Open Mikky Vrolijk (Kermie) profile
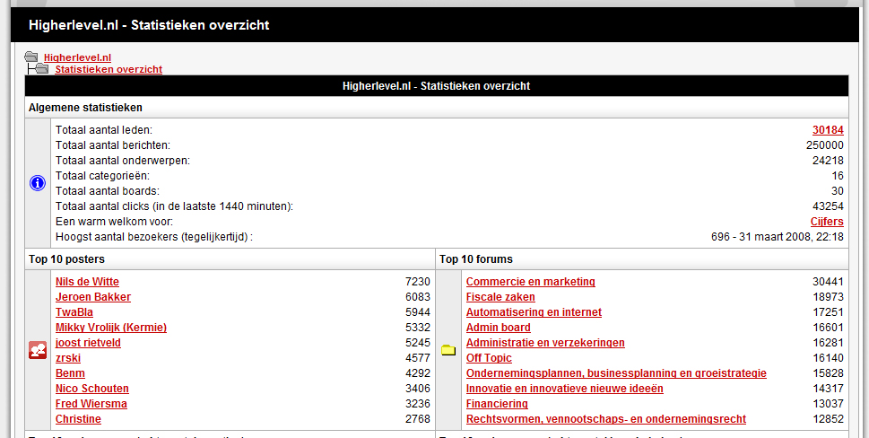This screenshot has width=869, height=438. click(x=111, y=328)
